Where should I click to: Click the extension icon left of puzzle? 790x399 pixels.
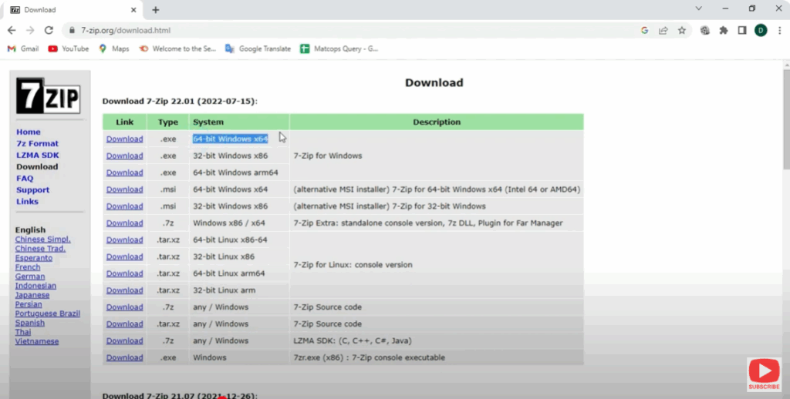click(705, 30)
